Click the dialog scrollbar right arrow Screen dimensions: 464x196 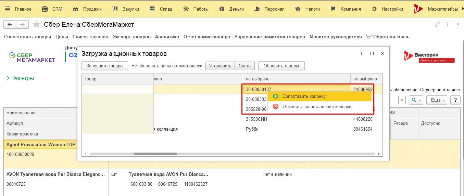[379, 154]
